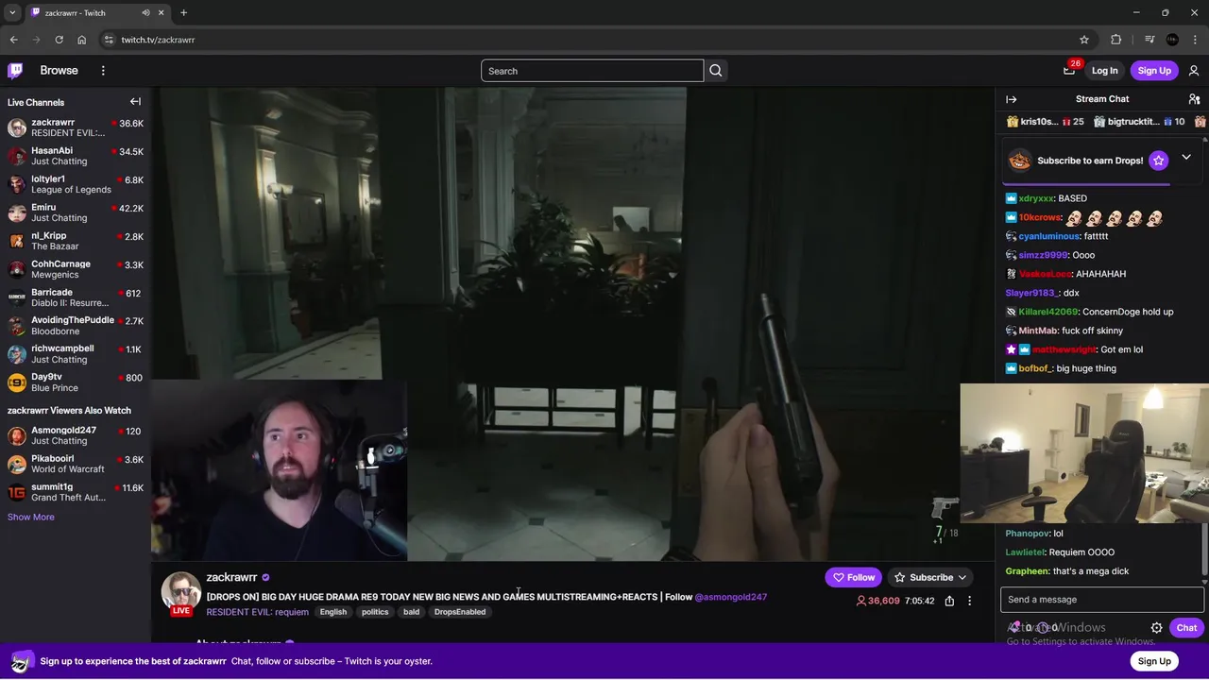Open Asmongold247 in Viewers Also Watch
Image resolution: width=1209 pixels, height=680 pixels.
click(76, 435)
